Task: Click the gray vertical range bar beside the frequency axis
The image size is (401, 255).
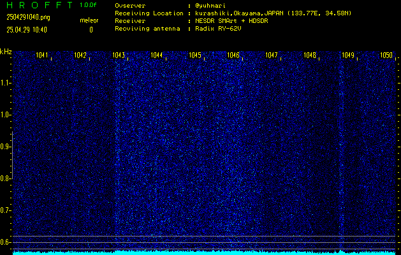Action: [x=12, y=156]
